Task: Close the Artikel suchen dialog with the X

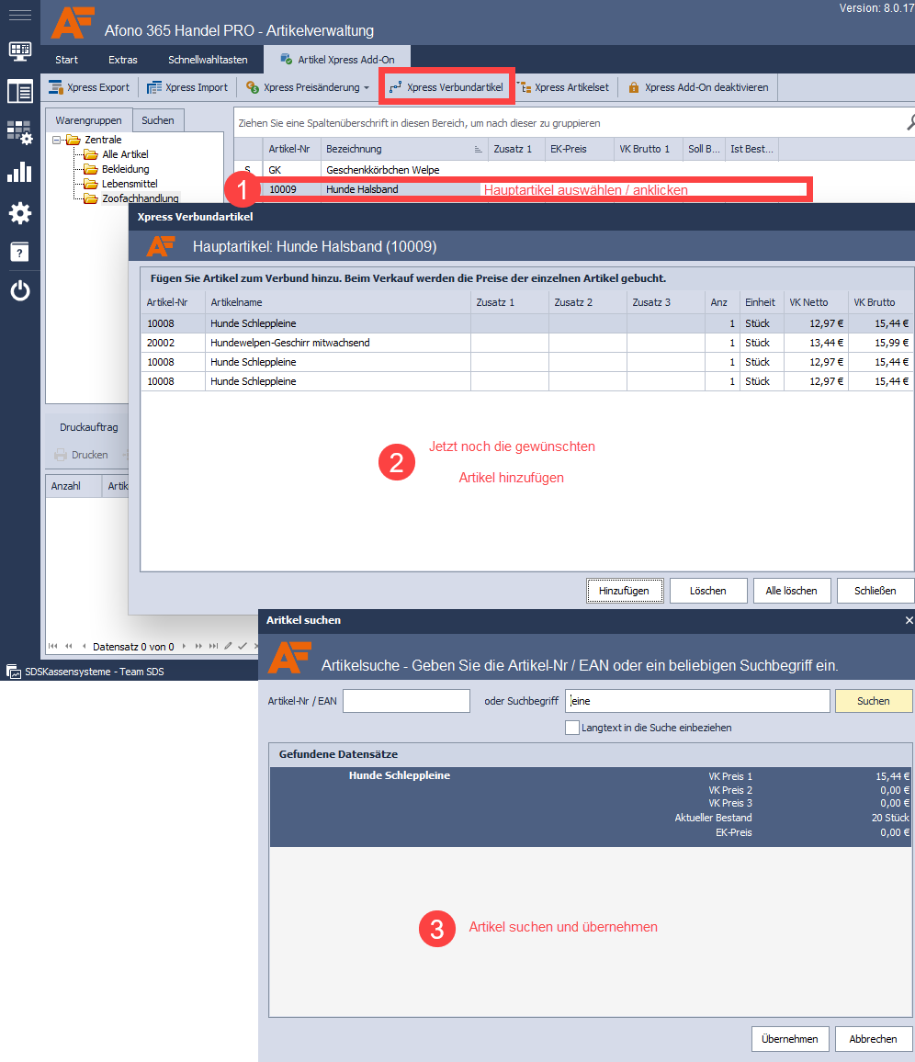Action: 909,620
